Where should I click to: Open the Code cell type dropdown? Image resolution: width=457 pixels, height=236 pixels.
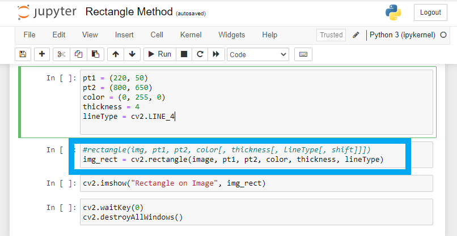tap(258, 54)
